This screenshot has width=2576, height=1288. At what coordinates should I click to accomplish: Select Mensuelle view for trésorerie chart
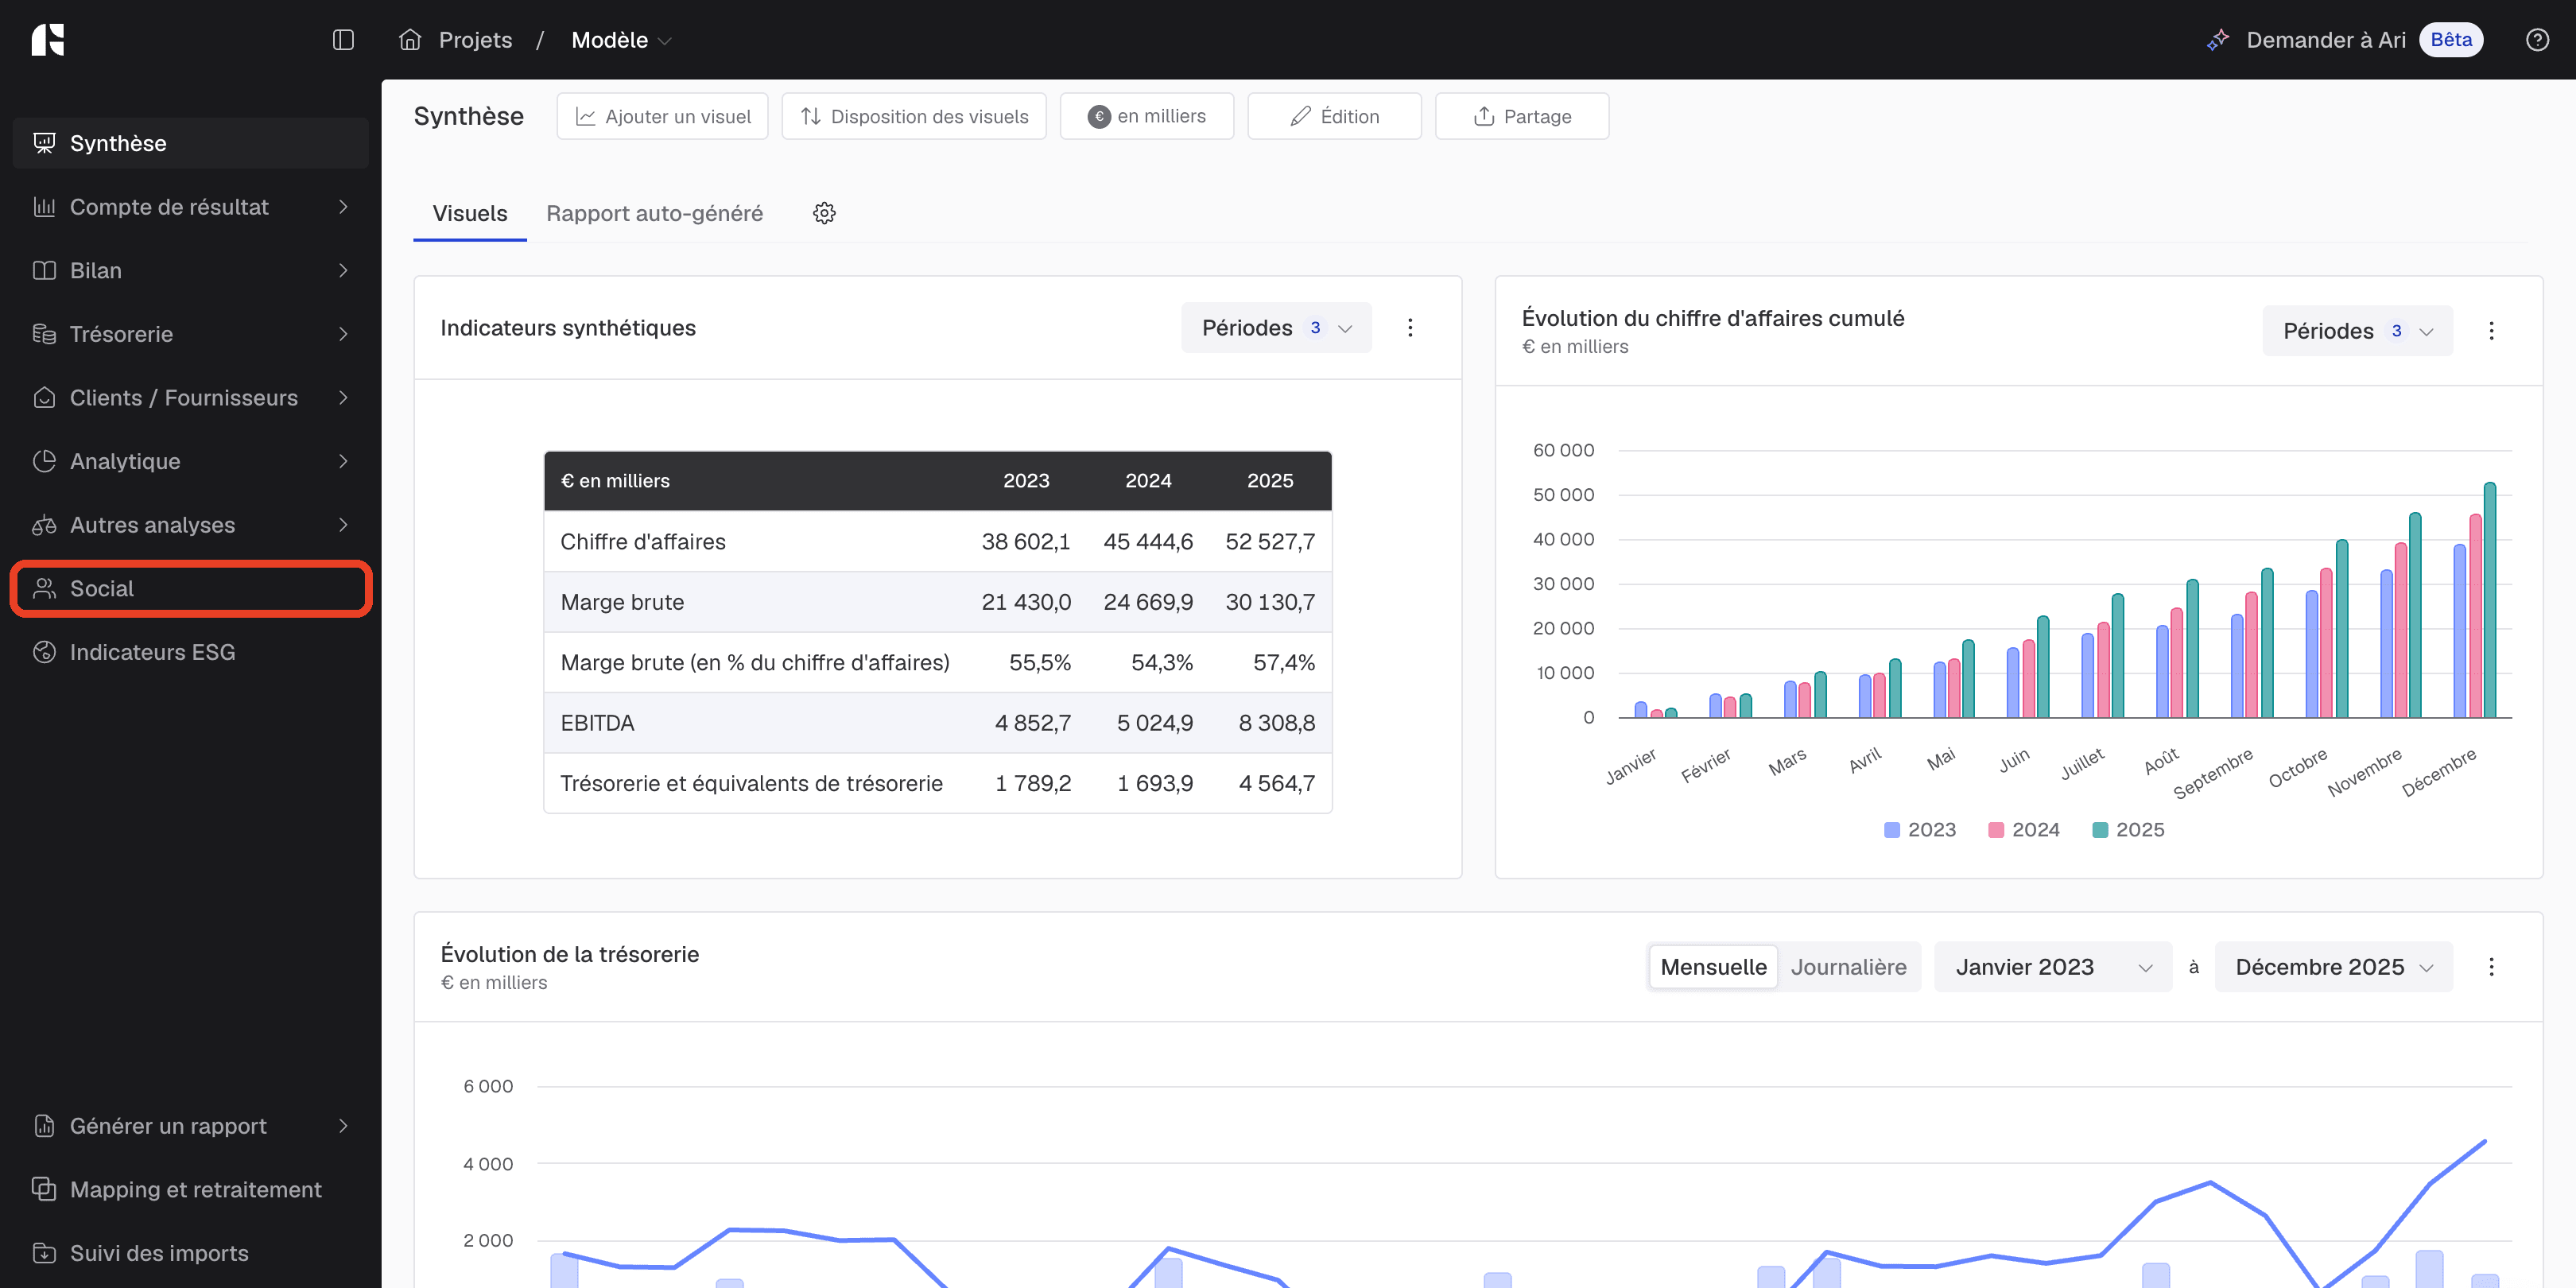pos(1713,967)
